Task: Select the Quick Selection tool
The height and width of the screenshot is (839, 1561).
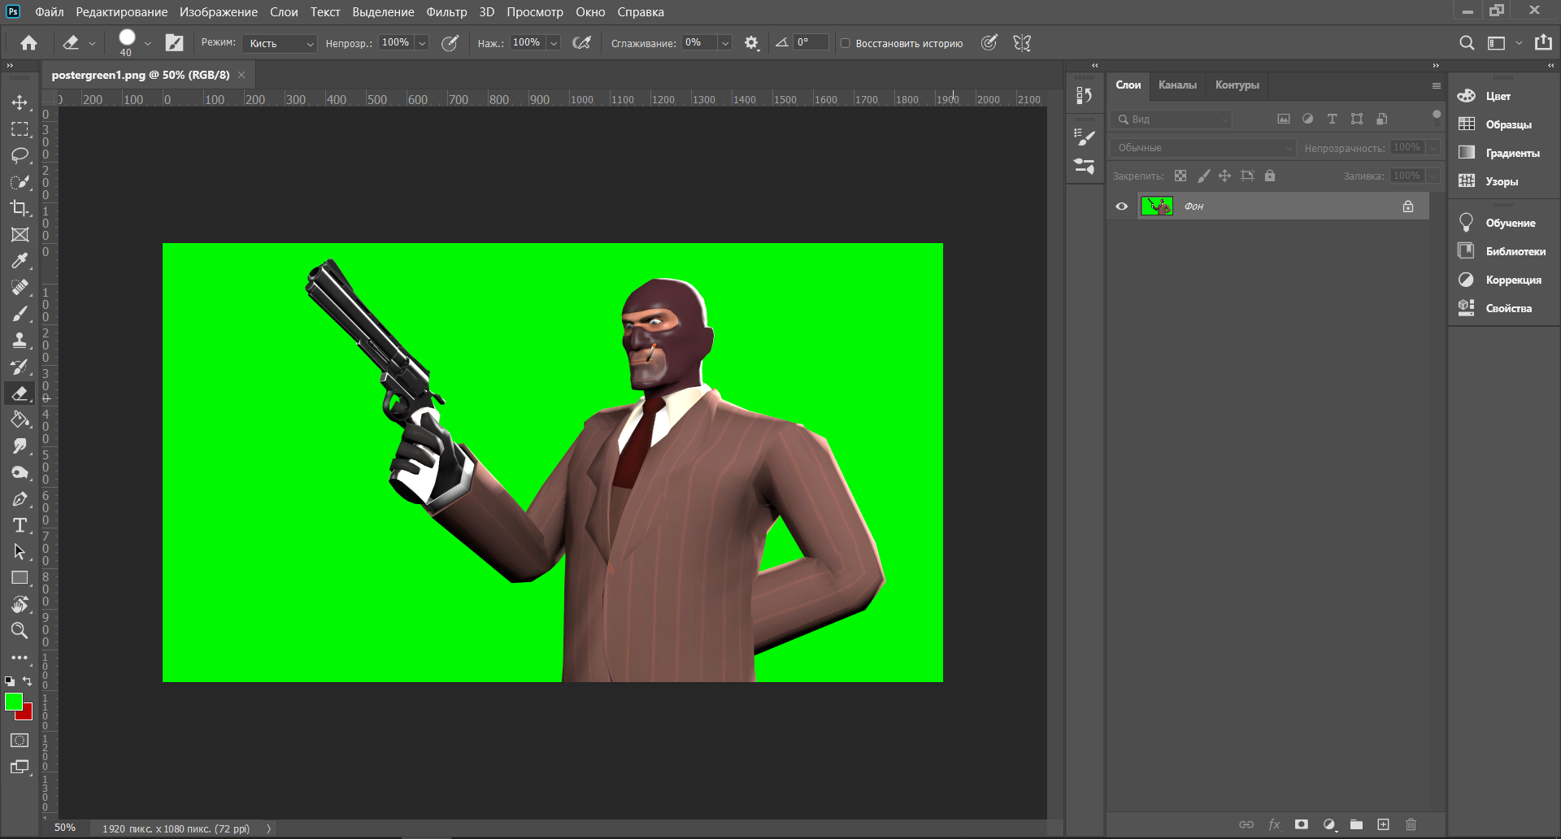Action: coord(20,182)
